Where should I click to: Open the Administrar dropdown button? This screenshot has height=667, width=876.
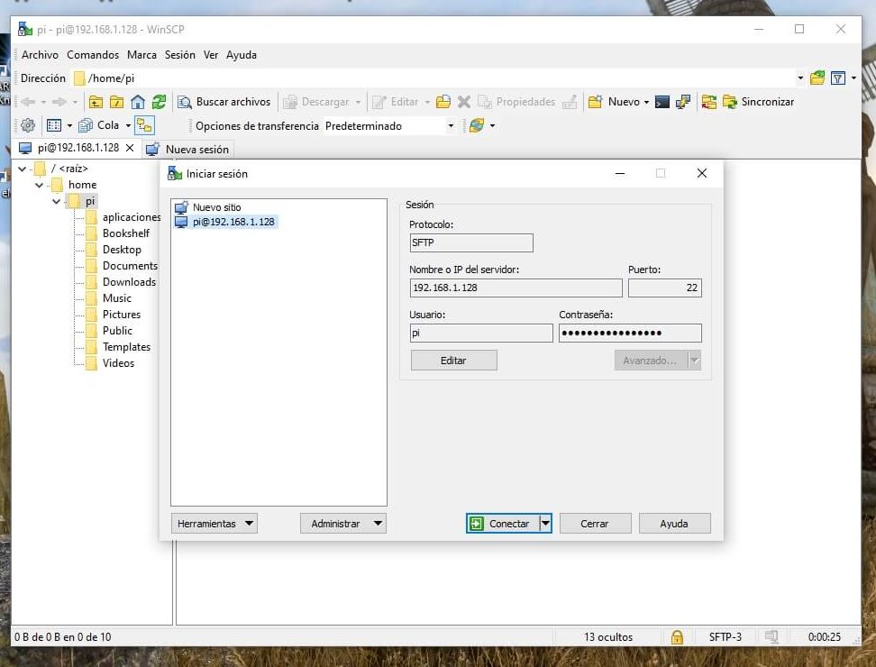(343, 524)
